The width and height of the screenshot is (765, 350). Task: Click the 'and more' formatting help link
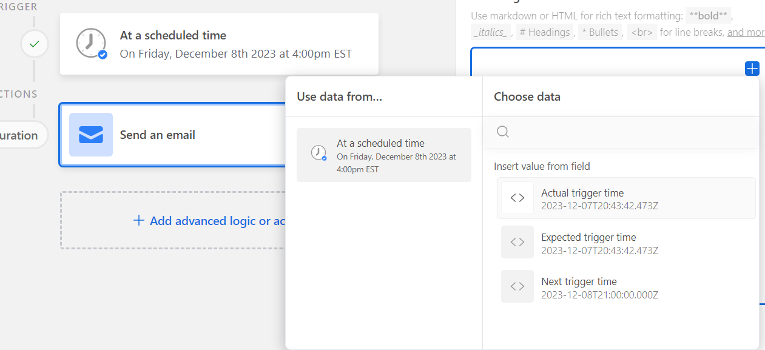click(x=746, y=32)
